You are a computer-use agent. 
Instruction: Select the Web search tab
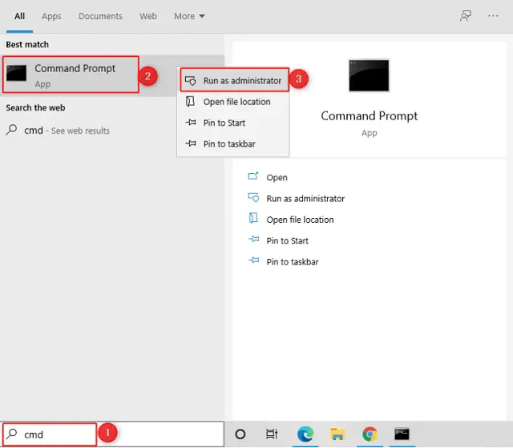[x=148, y=16]
